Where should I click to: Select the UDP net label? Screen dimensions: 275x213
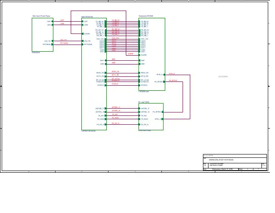[62, 20]
